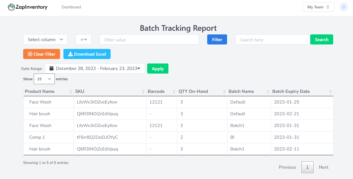Click the Next pagination link
The width and height of the screenshot is (353, 179).
click(323, 167)
